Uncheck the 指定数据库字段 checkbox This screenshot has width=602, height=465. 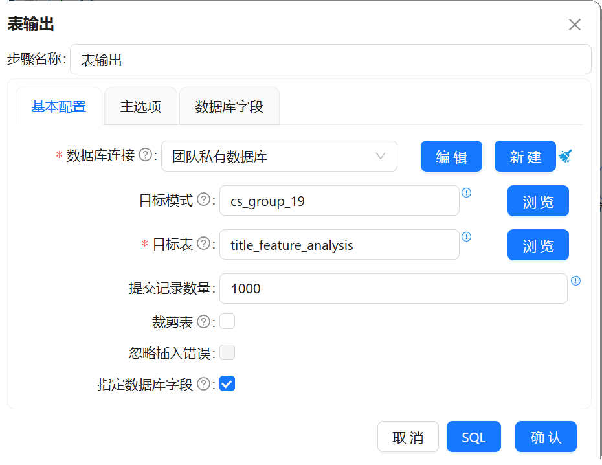pos(227,383)
